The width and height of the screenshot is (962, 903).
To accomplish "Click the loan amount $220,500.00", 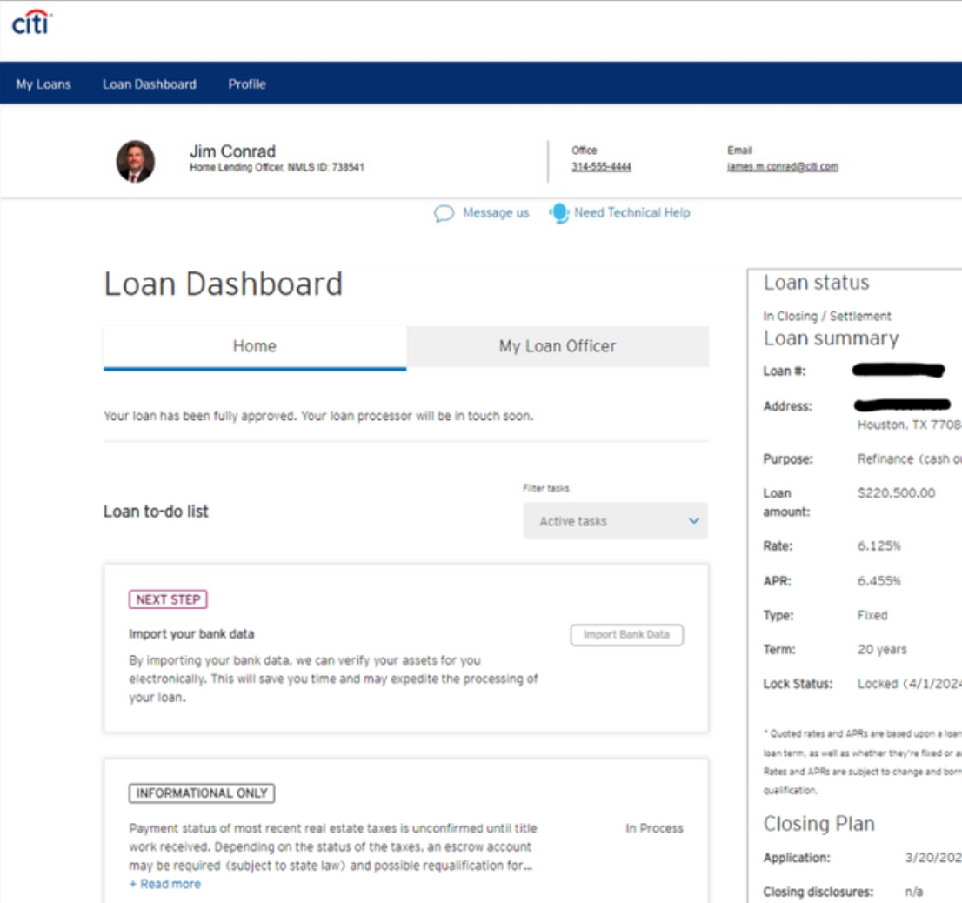I will [897, 493].
